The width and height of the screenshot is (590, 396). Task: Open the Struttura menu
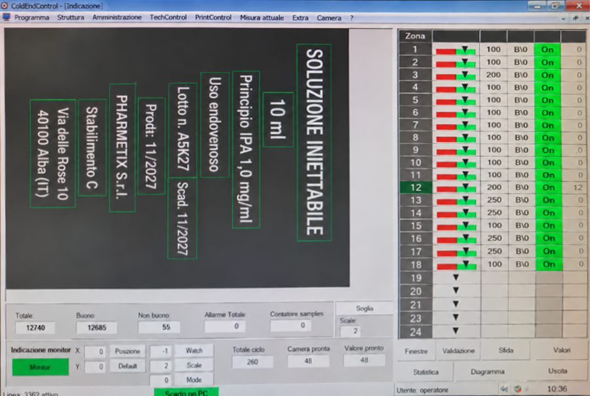71,17
